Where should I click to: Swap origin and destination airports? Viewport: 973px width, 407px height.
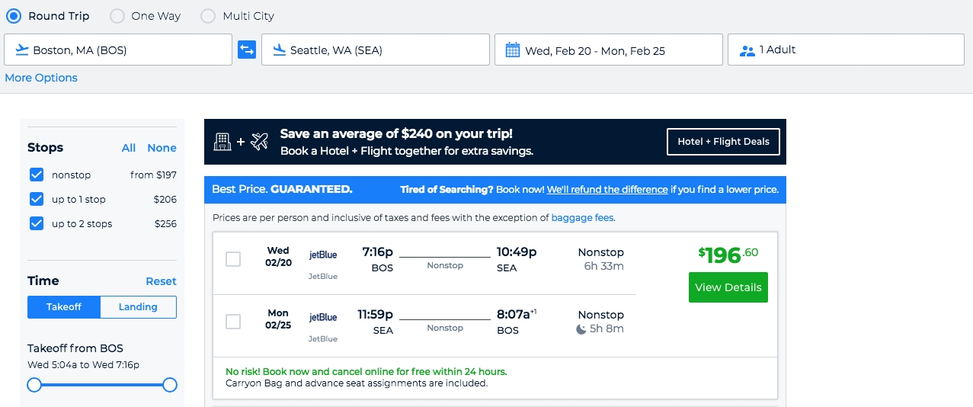(x=247, y=50)
